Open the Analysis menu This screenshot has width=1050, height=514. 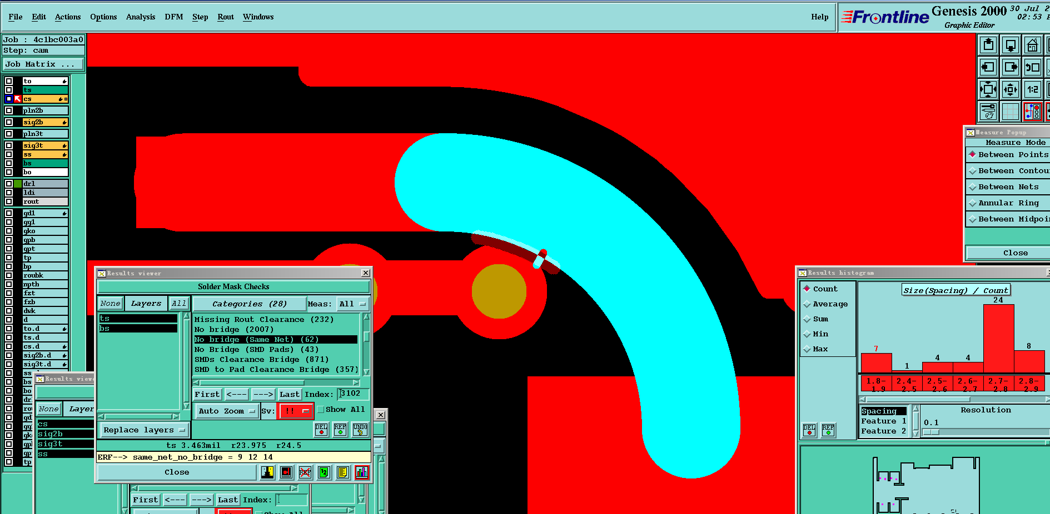click(141, 17)
